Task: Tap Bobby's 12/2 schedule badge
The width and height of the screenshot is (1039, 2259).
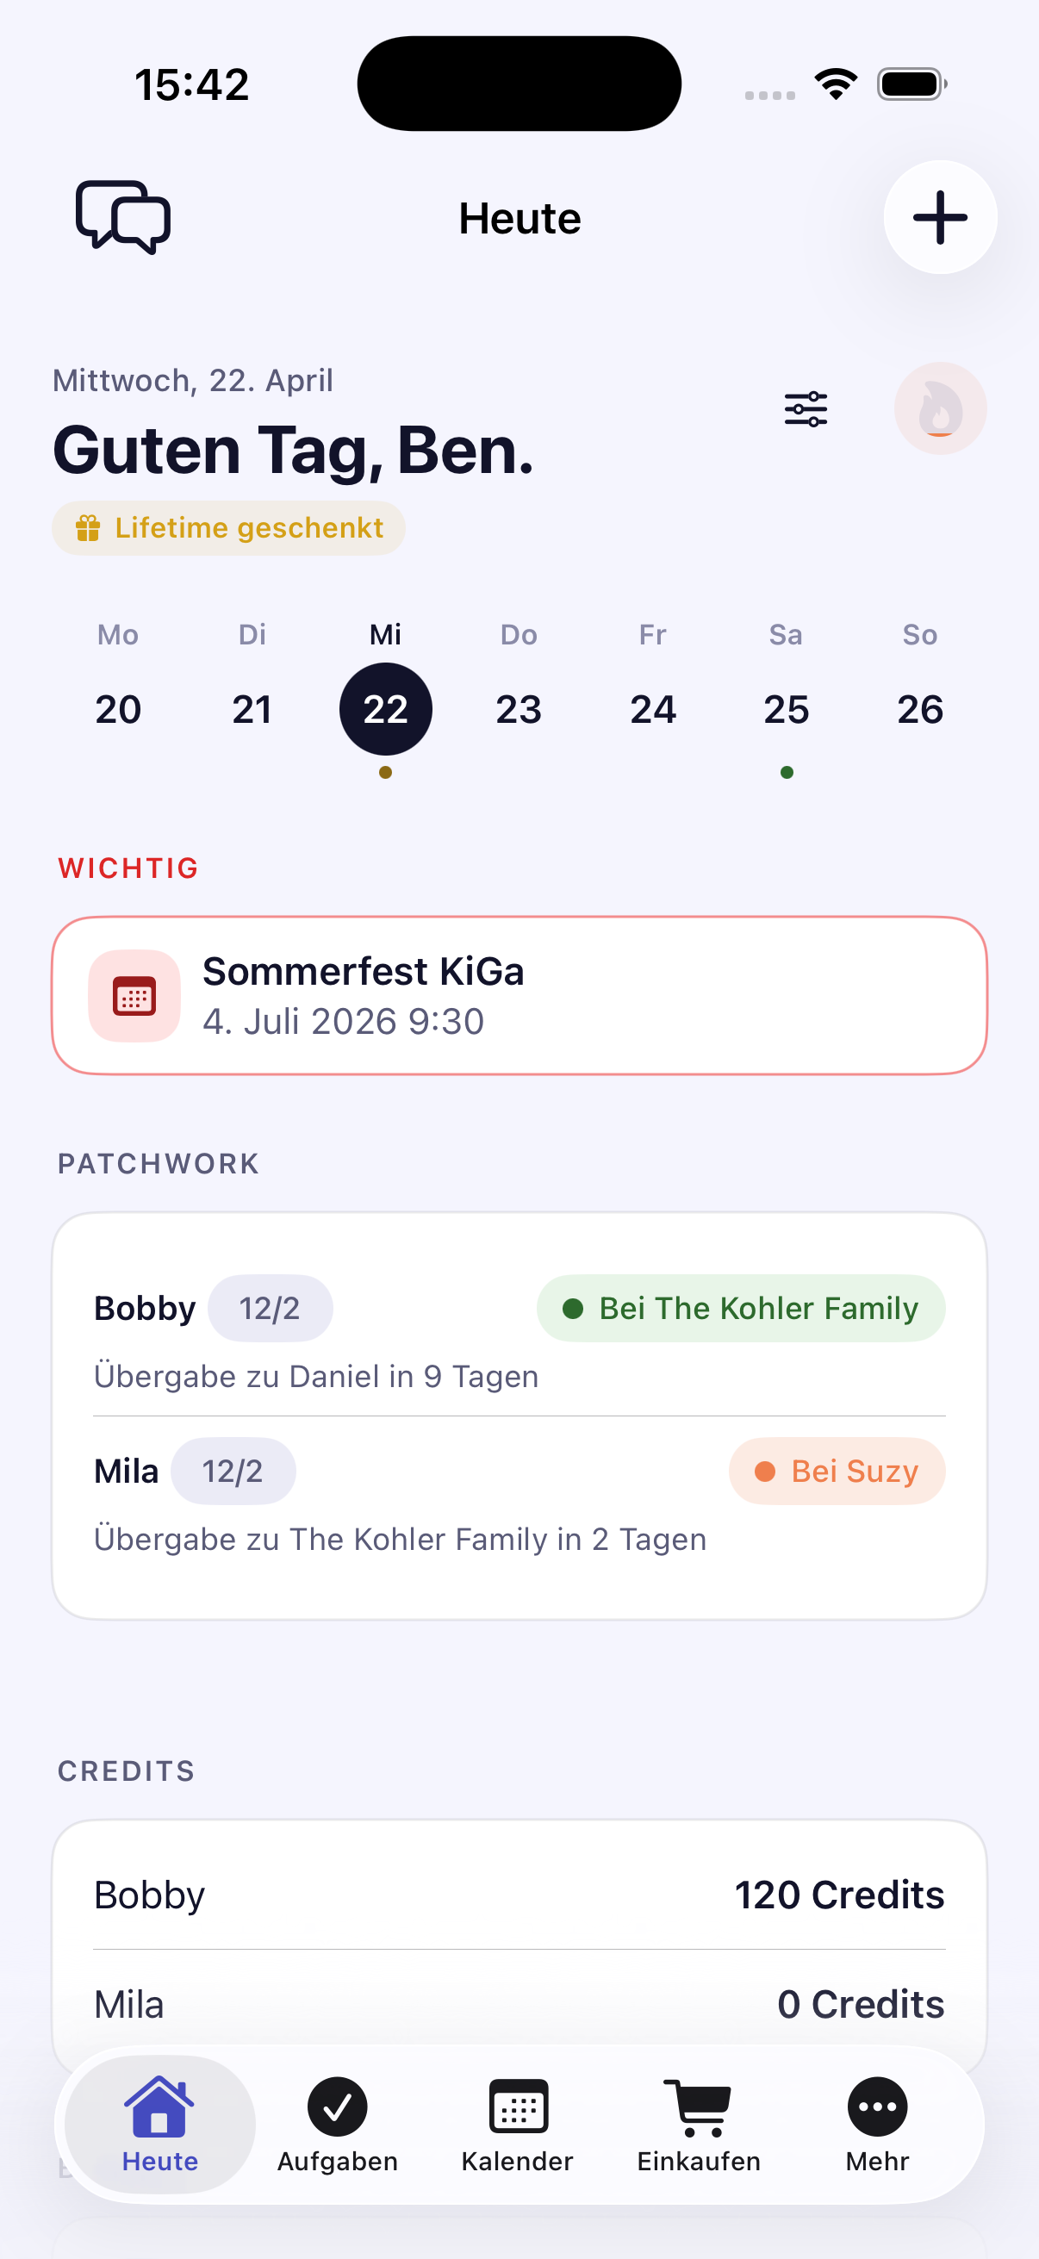Action: click(x=270, y=1309)
